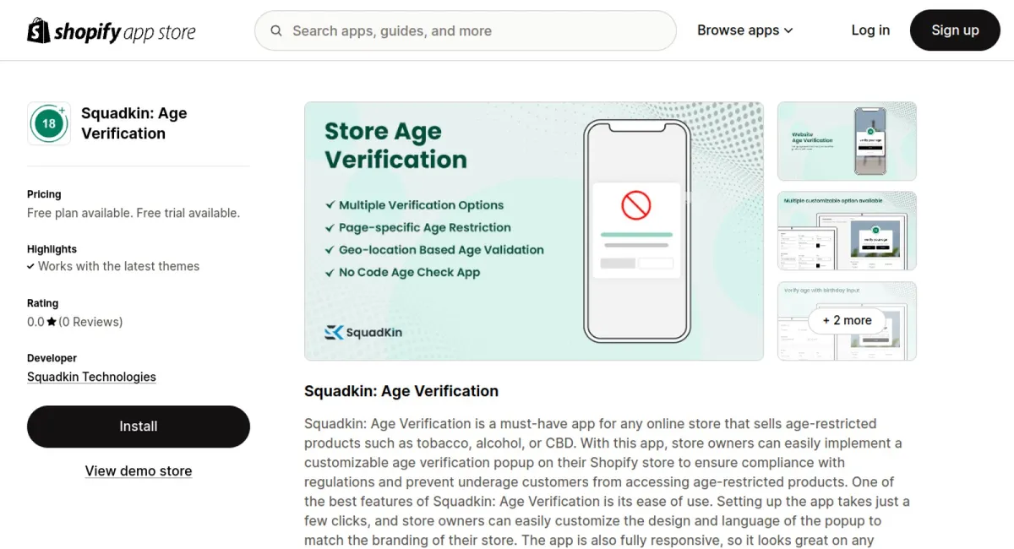
Task: Install the Squadkin Age Verification app
Action: 139,427
